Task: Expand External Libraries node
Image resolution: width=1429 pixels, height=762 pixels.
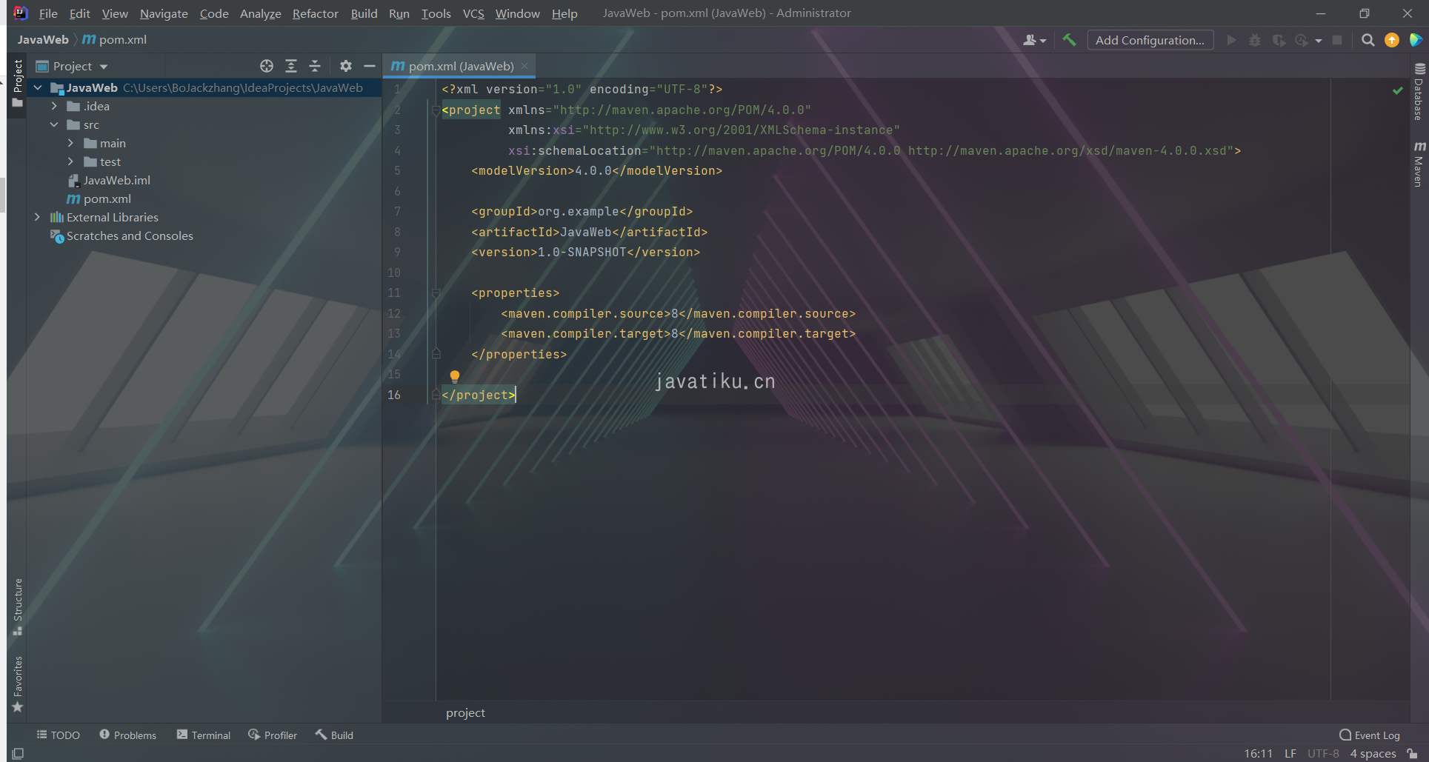Action: click(38, 217)
